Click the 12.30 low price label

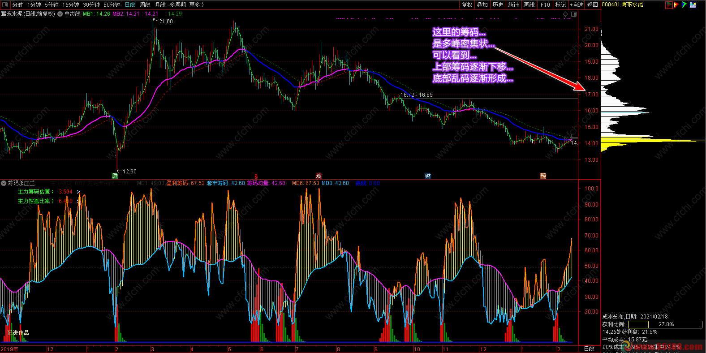pyautogui.click(x=129, y=172)
